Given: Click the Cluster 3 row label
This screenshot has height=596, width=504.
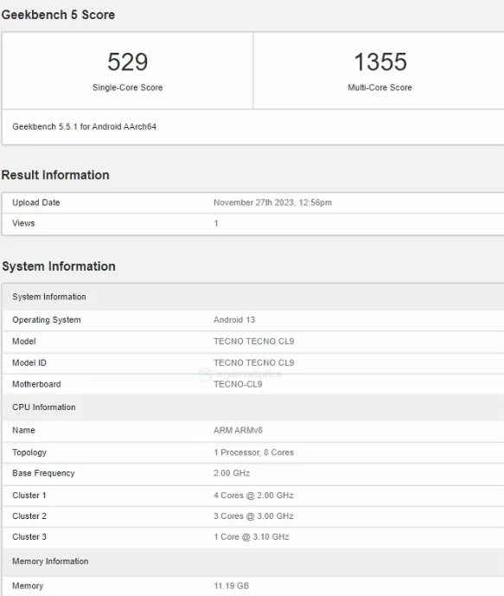Looking at the screenshot, I should pyautogui.click(x=29, y=536).
